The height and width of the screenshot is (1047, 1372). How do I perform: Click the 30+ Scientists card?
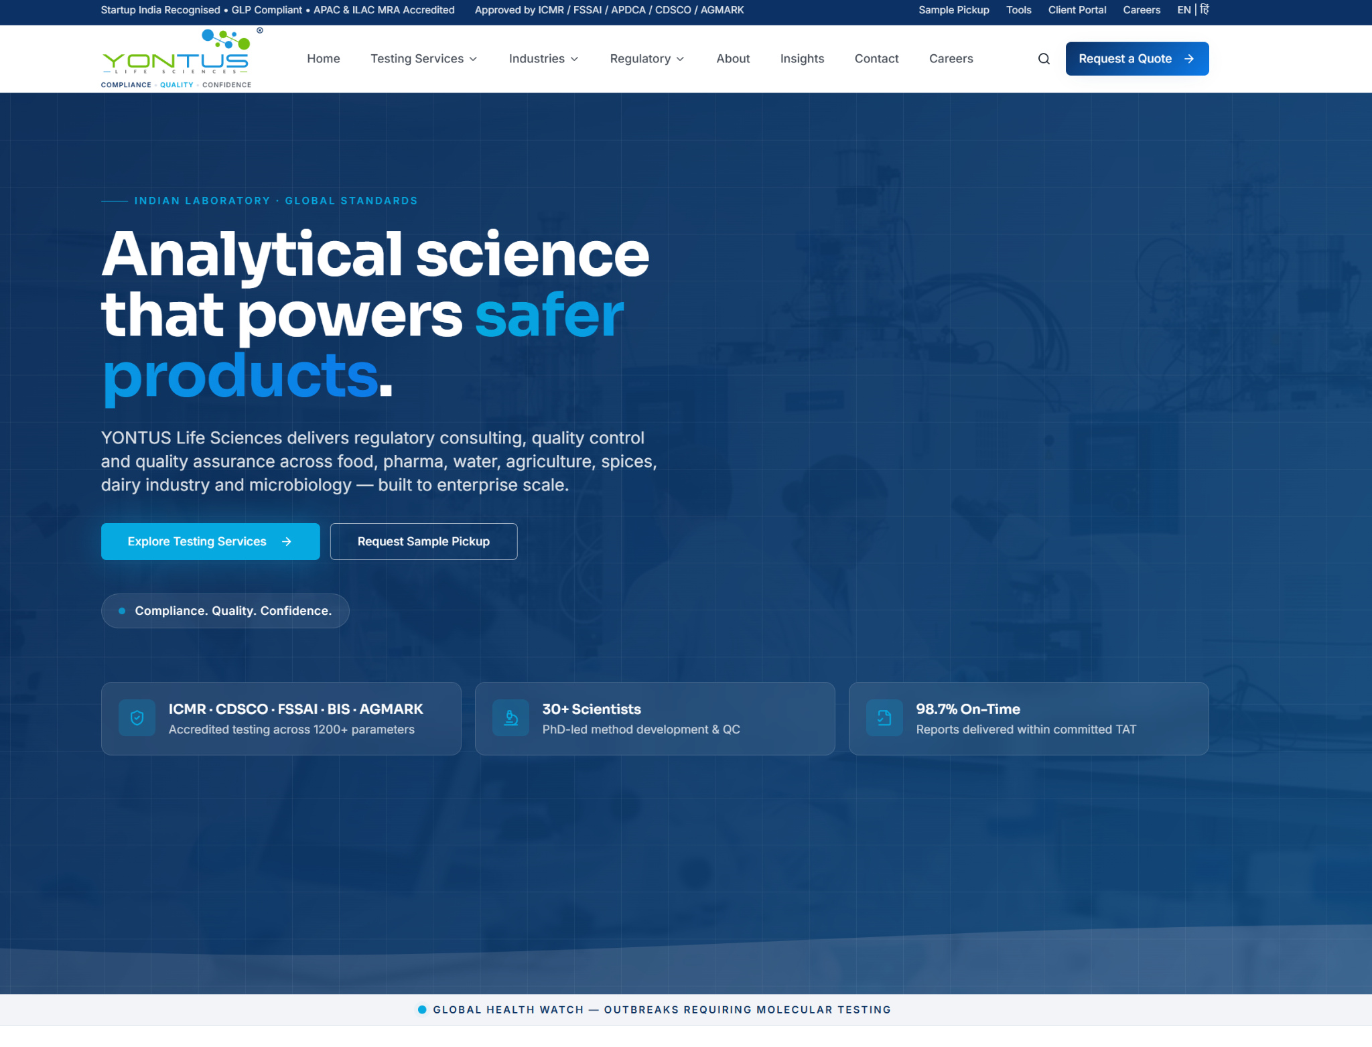(x=655, y=719)
